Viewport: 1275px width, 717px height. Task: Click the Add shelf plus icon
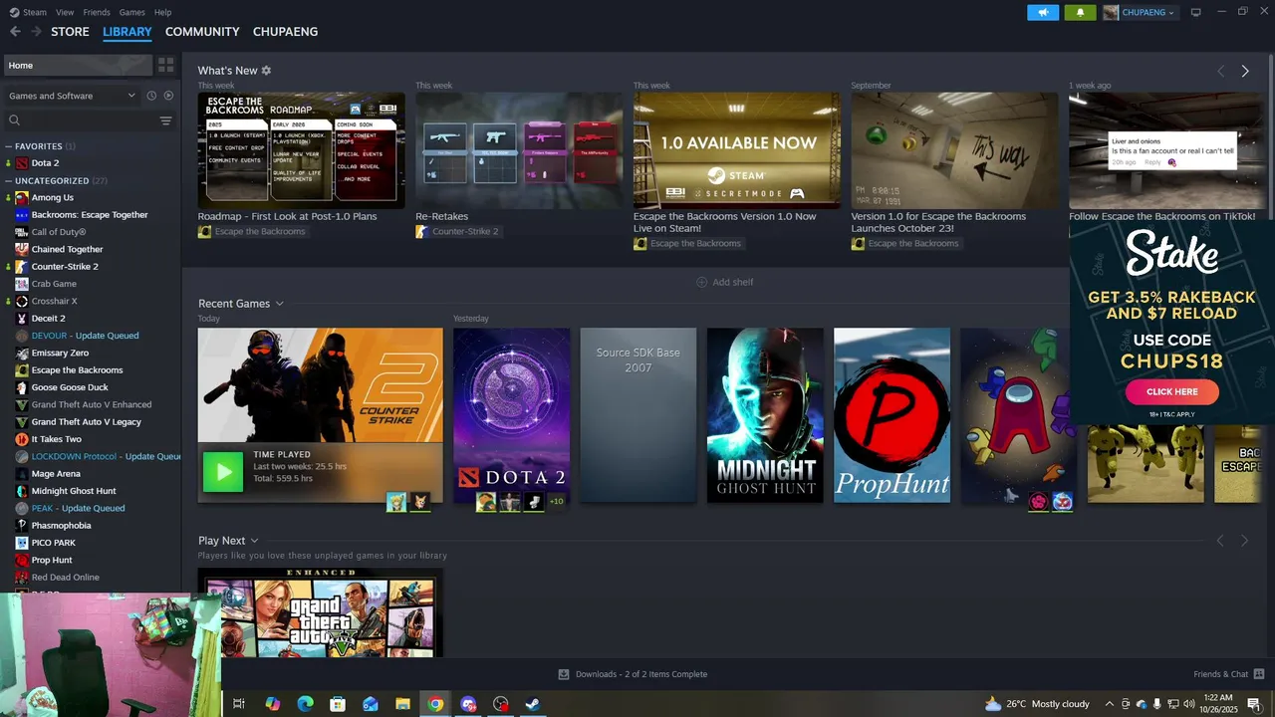(702, 282)
